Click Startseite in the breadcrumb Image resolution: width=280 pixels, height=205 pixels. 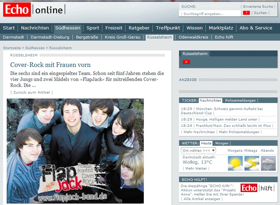pos(12,48)
